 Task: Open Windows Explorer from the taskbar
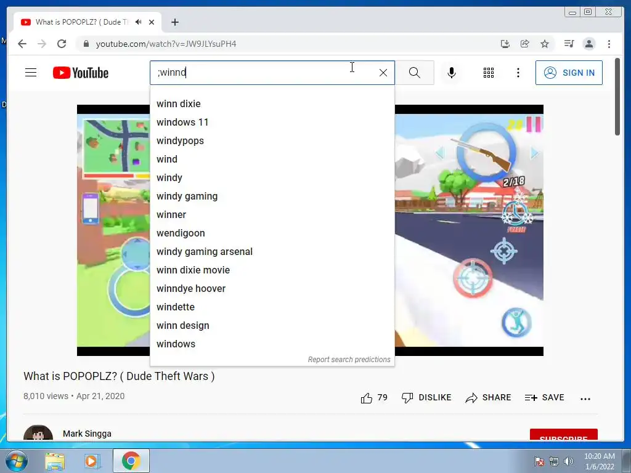tap(55, 461)
